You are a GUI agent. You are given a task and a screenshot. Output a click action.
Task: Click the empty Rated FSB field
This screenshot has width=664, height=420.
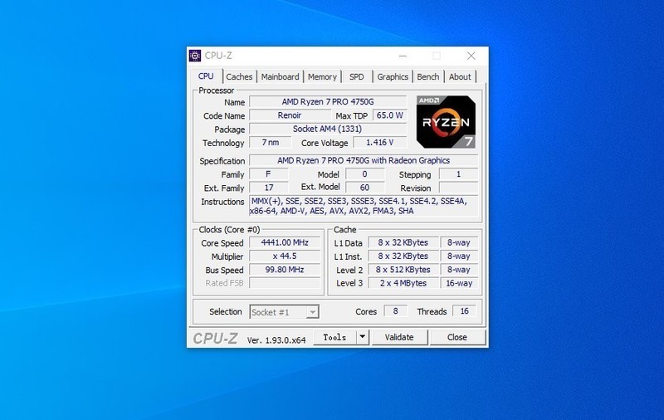(285, 283)
